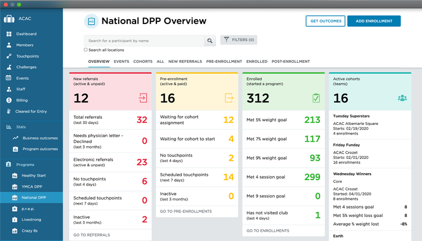Viewport: 422px width, 241px height.
Task: Select the Challenges trophy icon
Action: click(9, 67)
